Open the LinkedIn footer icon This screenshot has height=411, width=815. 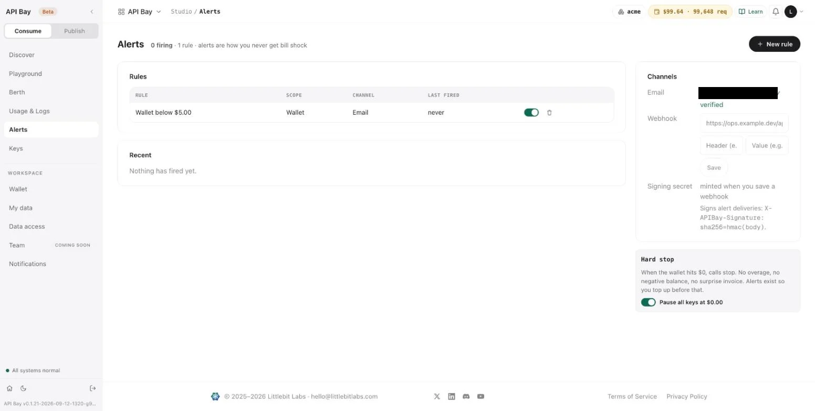[x=452, y=396]
